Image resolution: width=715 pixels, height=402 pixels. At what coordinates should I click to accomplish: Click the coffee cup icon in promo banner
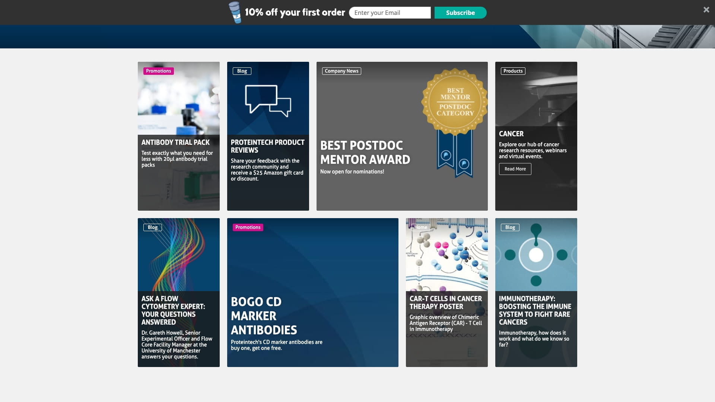235,12
